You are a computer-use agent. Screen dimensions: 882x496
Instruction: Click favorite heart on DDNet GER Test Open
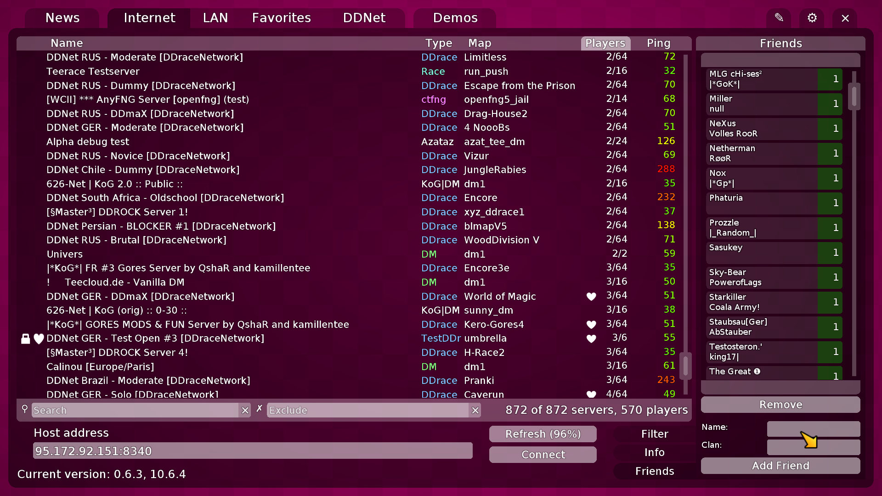(39, 339)
